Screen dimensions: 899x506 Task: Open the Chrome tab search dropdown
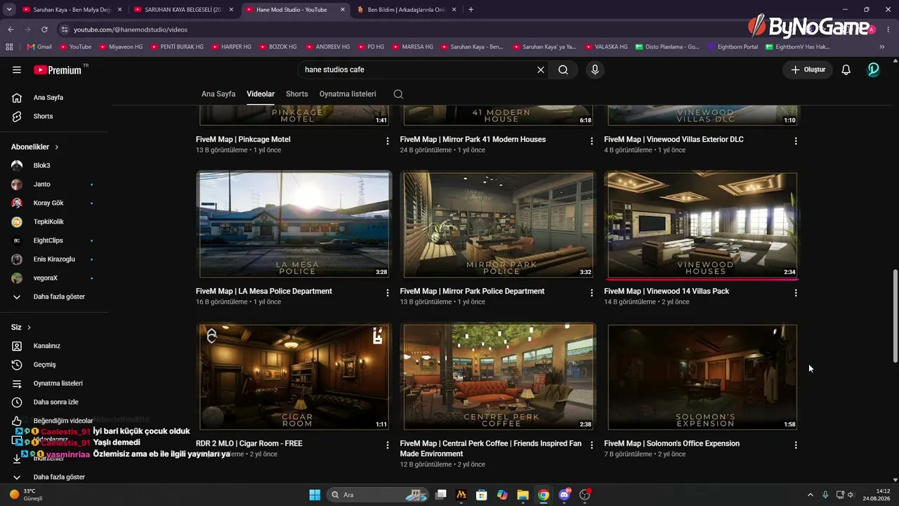coord(11,10)
